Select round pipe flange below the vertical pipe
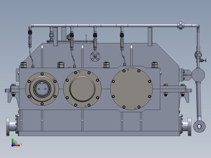This screenshot has width=211, height=158. tap(199, 126)
